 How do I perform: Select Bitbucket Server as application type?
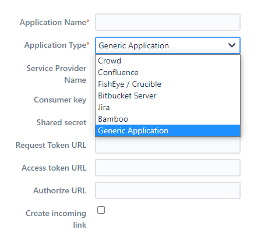pyautogui.click(x=168, y=95)
